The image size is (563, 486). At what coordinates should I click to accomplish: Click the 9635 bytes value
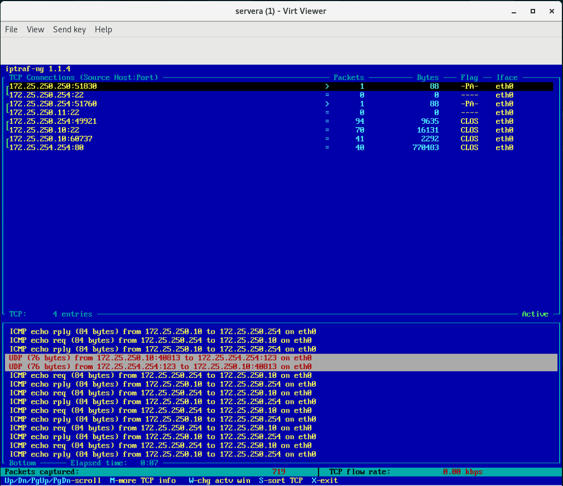pos(430,122)
